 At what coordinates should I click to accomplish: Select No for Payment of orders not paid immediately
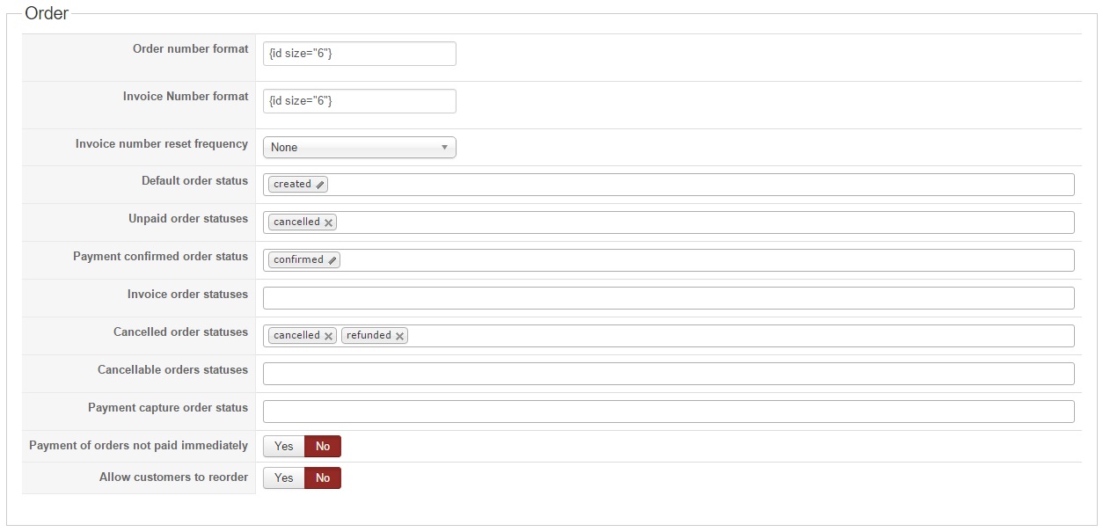click(323, 447)
